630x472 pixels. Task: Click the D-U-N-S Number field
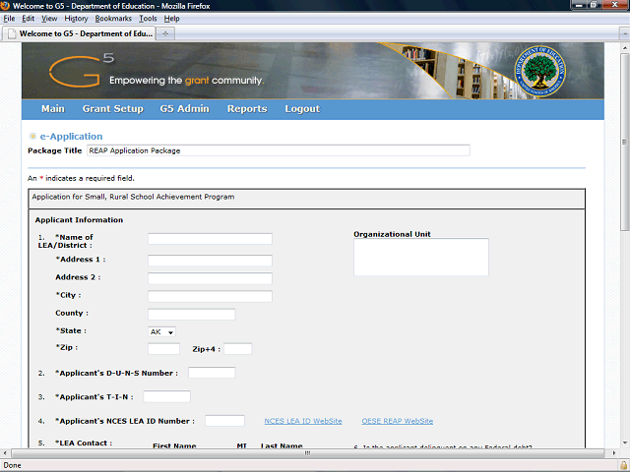coord(212,373)
